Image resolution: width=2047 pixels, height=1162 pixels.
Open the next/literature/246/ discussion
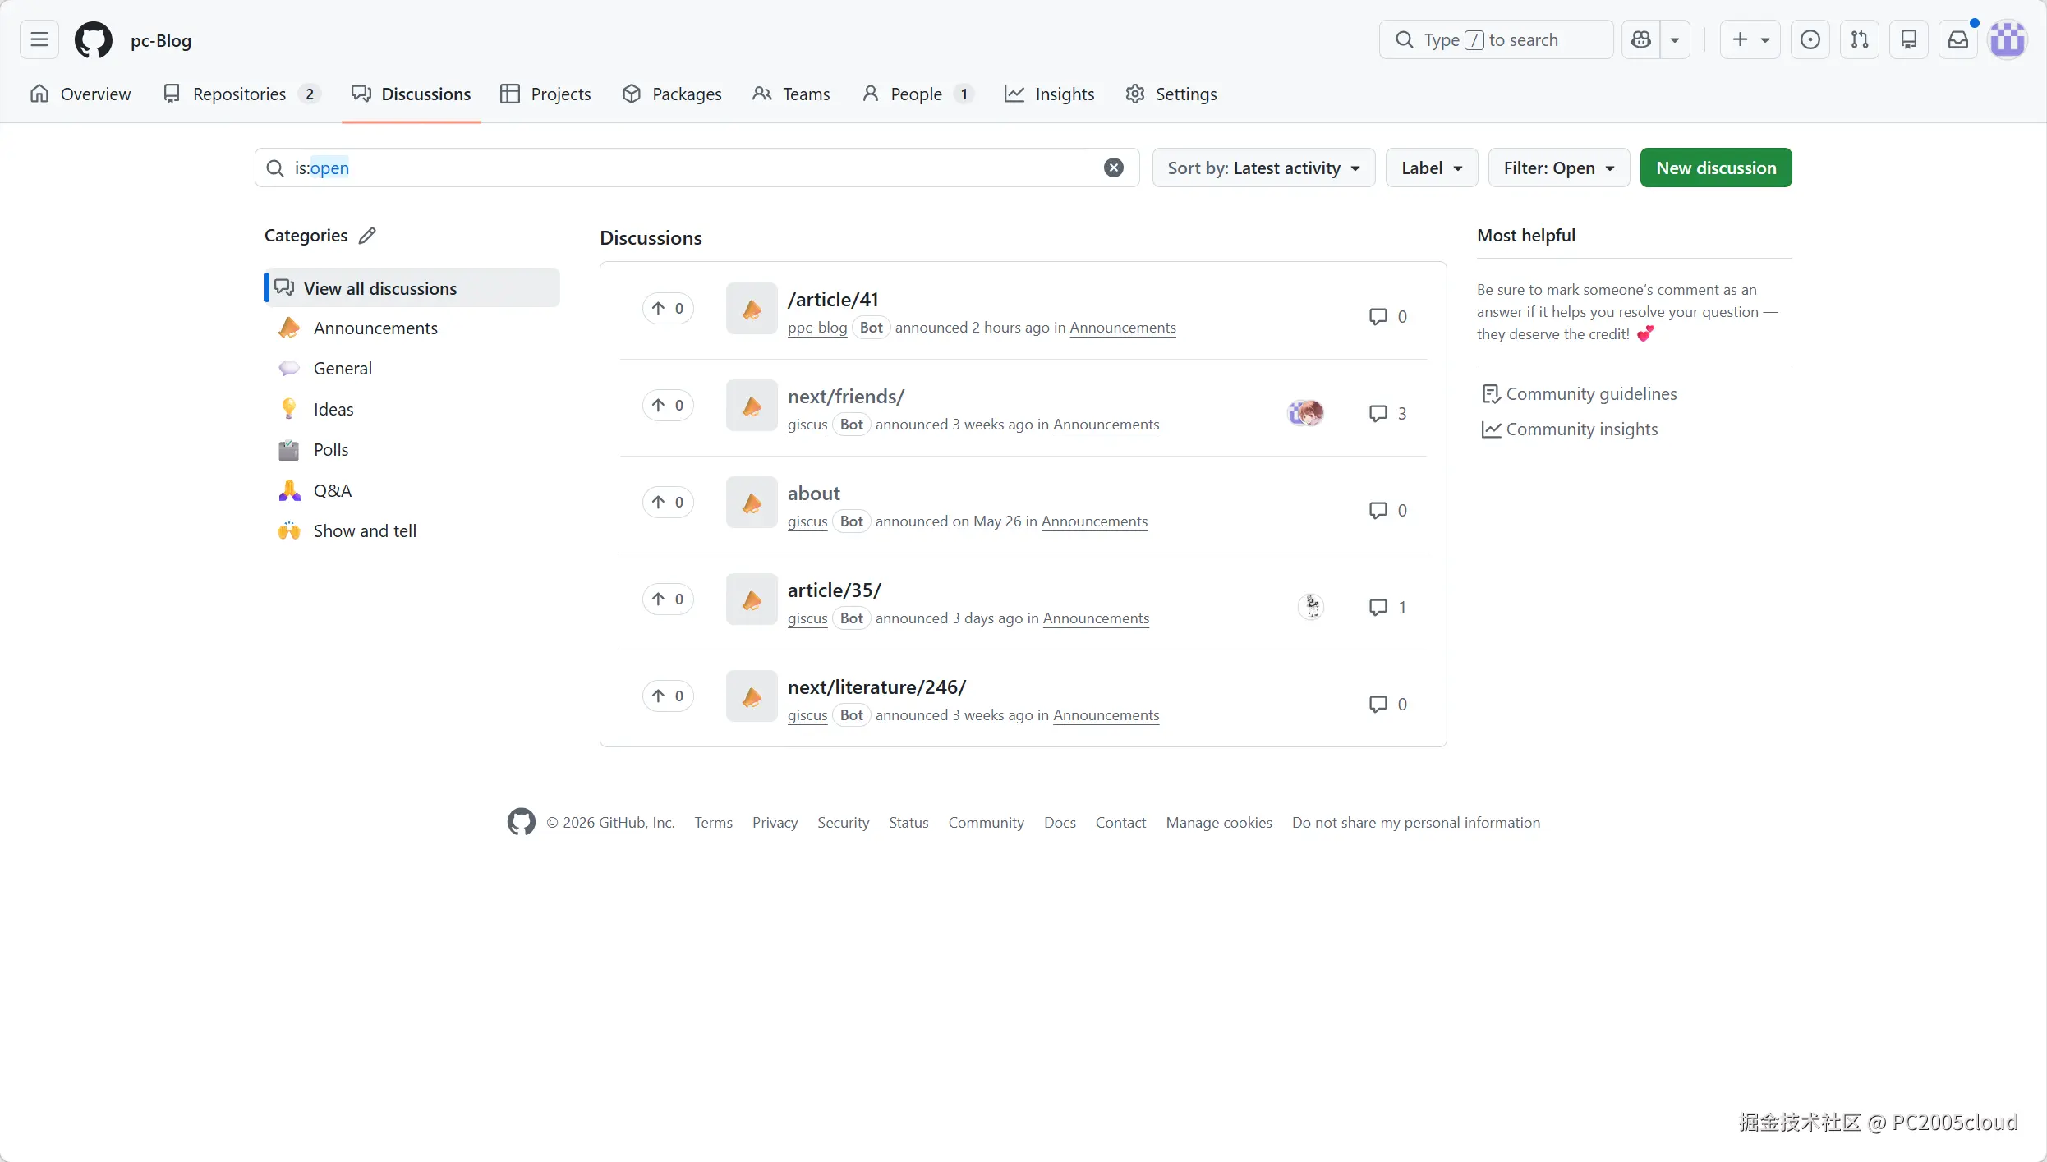877,687
